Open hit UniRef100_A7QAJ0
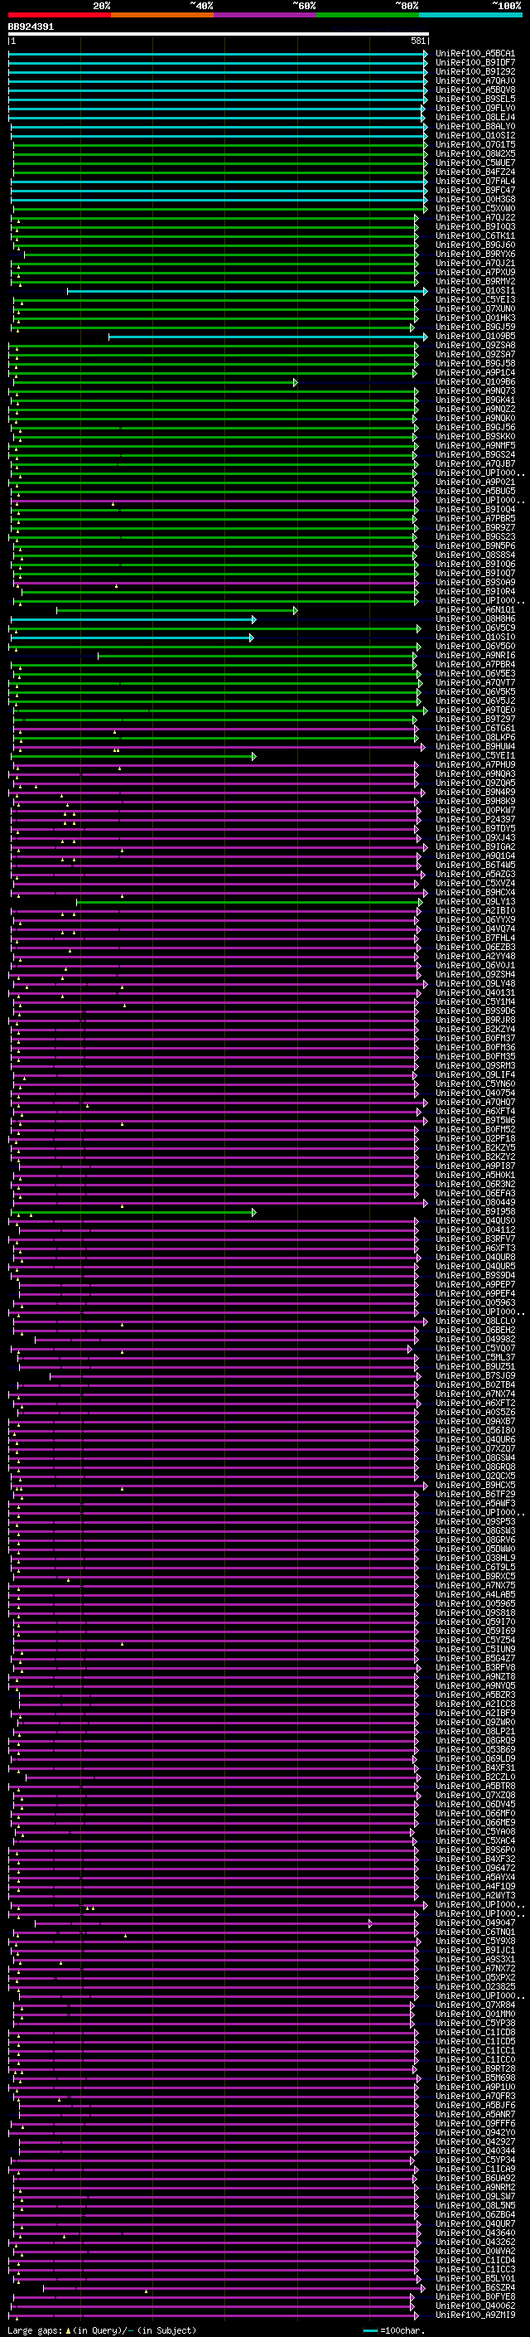 click(475, 80)
